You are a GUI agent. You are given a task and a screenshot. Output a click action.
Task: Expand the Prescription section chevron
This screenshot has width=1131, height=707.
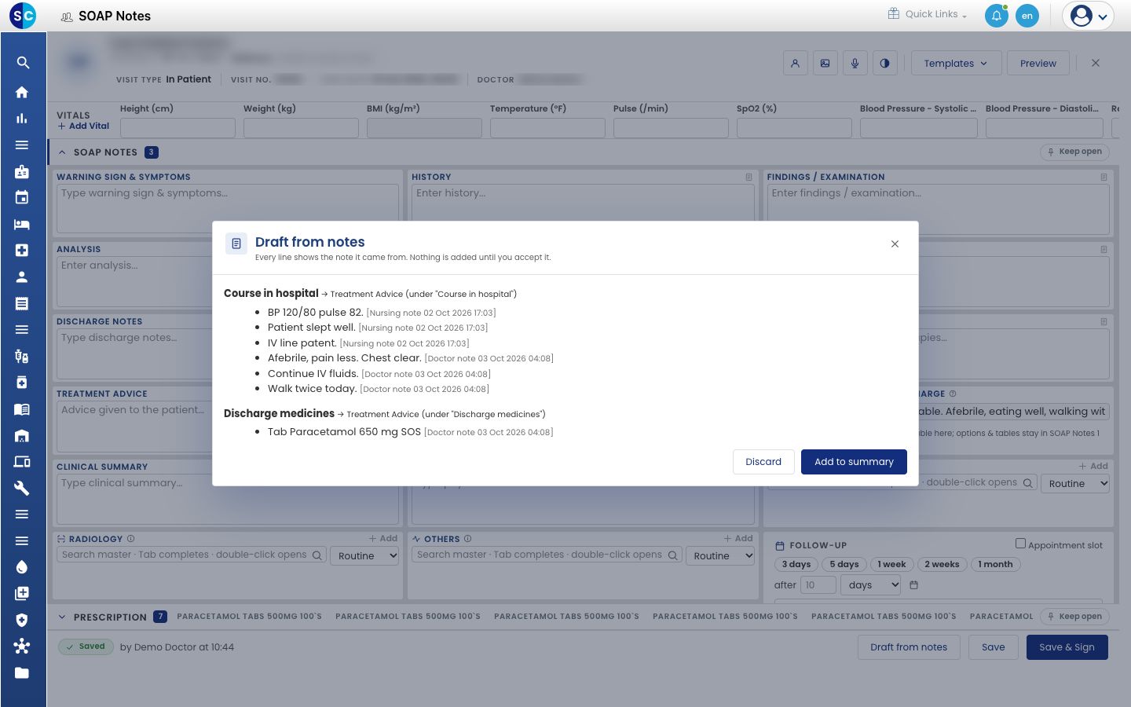coord(62,617)
